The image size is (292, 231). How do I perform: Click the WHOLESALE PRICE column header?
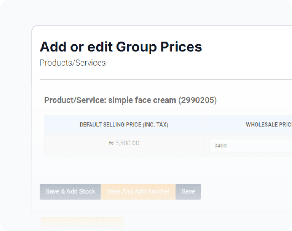[x=269, y=125]
